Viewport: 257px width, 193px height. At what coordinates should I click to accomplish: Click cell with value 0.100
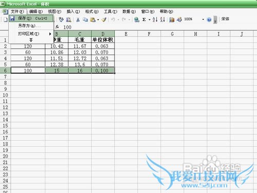[x=103, y=71]
